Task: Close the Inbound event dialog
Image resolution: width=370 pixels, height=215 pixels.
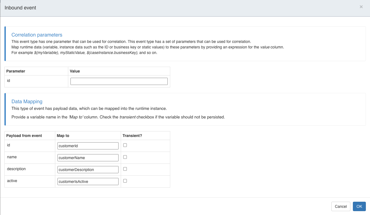Action: (361, 7)
